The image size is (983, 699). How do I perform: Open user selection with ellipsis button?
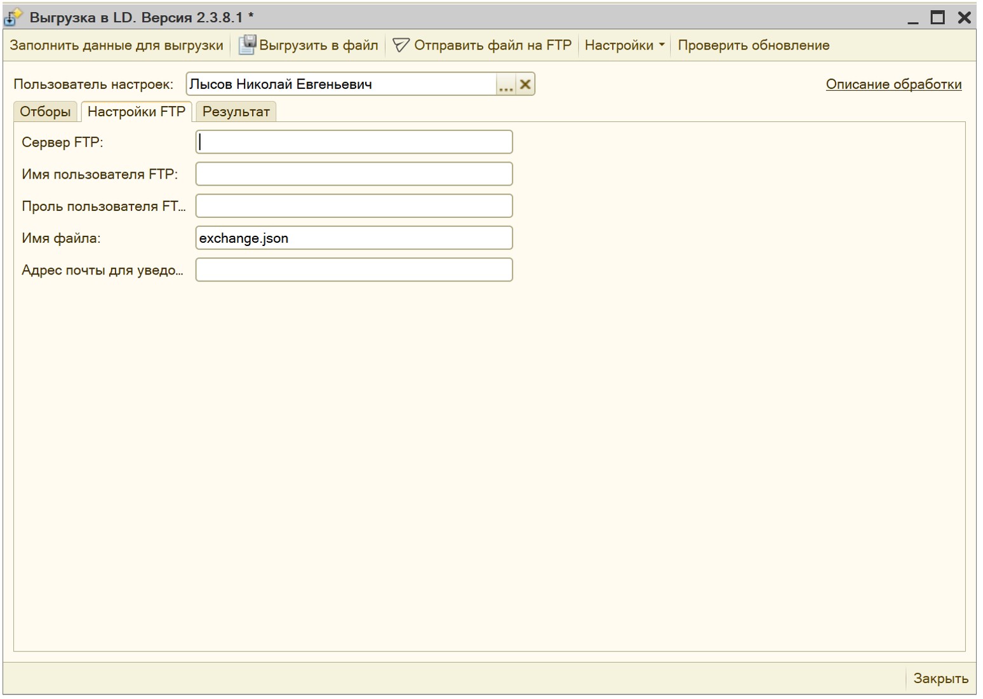point(505,85)
